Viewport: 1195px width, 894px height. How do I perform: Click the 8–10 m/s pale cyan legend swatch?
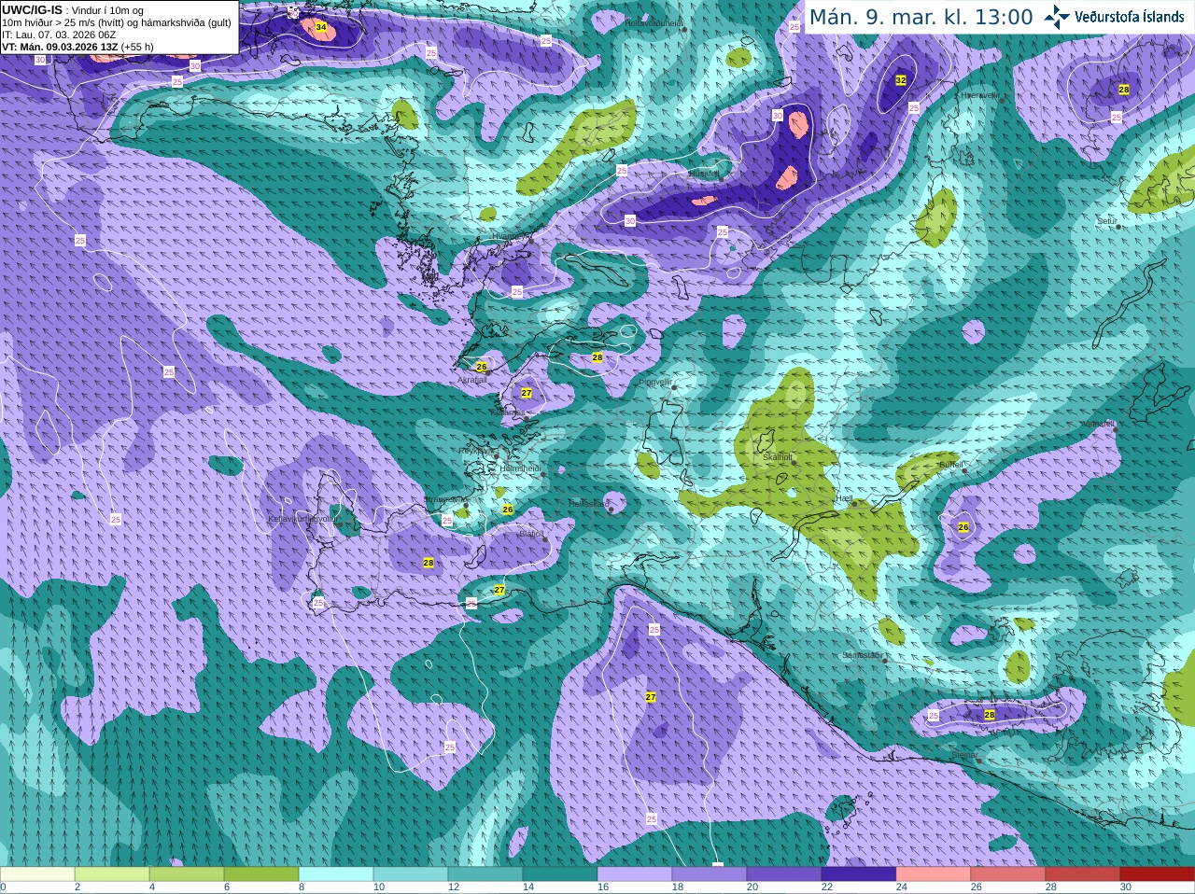(x=336, y=874)
